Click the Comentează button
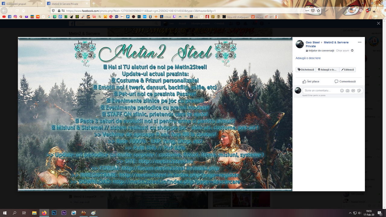 [345, 81]
